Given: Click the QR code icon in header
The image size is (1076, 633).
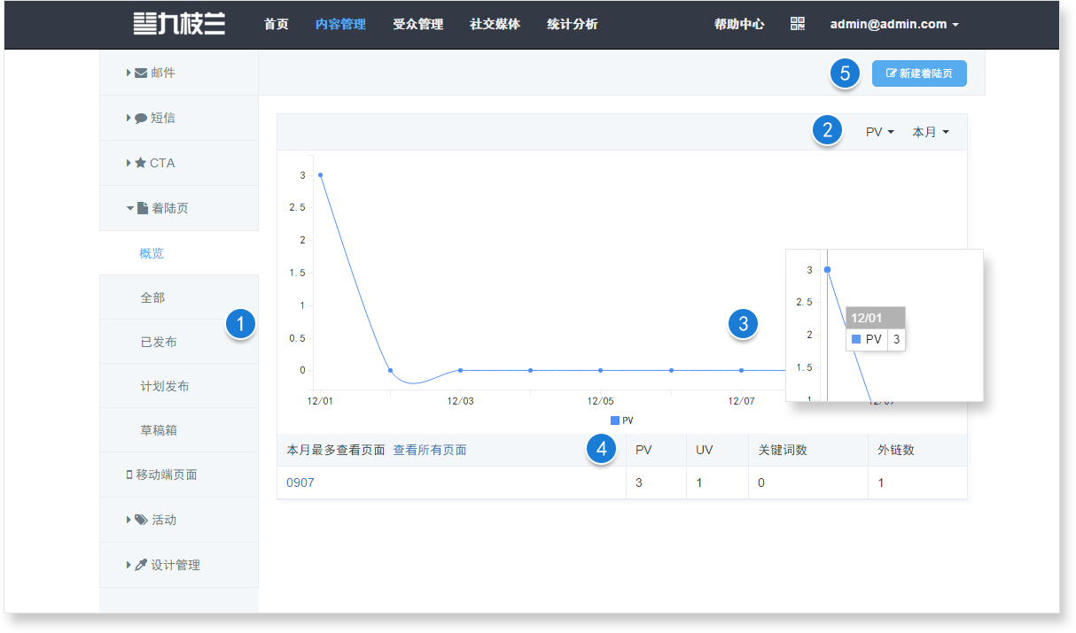Looking at the screenshot, I should (x=798, y=24).
